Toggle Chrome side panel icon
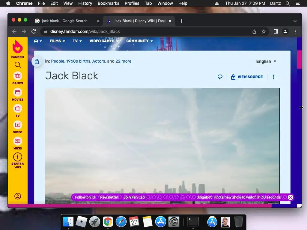Screen dimensions: 307x230 tap(276, 31)
